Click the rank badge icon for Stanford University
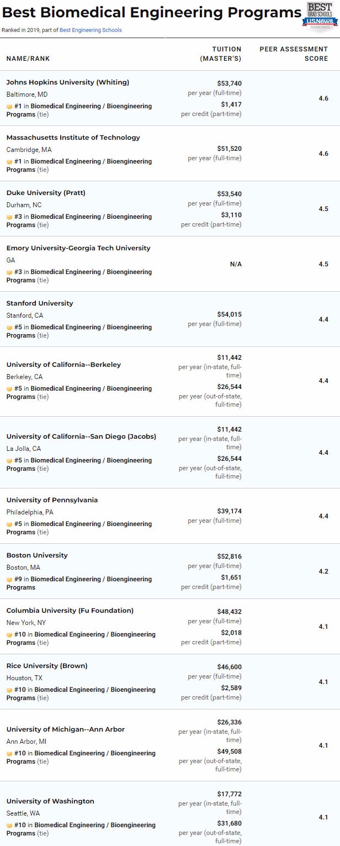340x846 pixels. pyautogui.click(x=9, y=327)
